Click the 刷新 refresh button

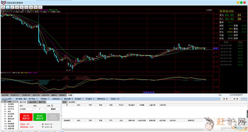(x=226, y=99)
